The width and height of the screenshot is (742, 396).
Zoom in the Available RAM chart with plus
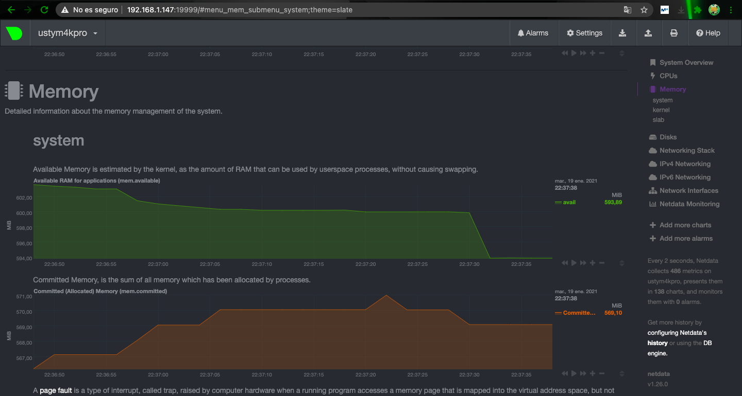(593, 263)
